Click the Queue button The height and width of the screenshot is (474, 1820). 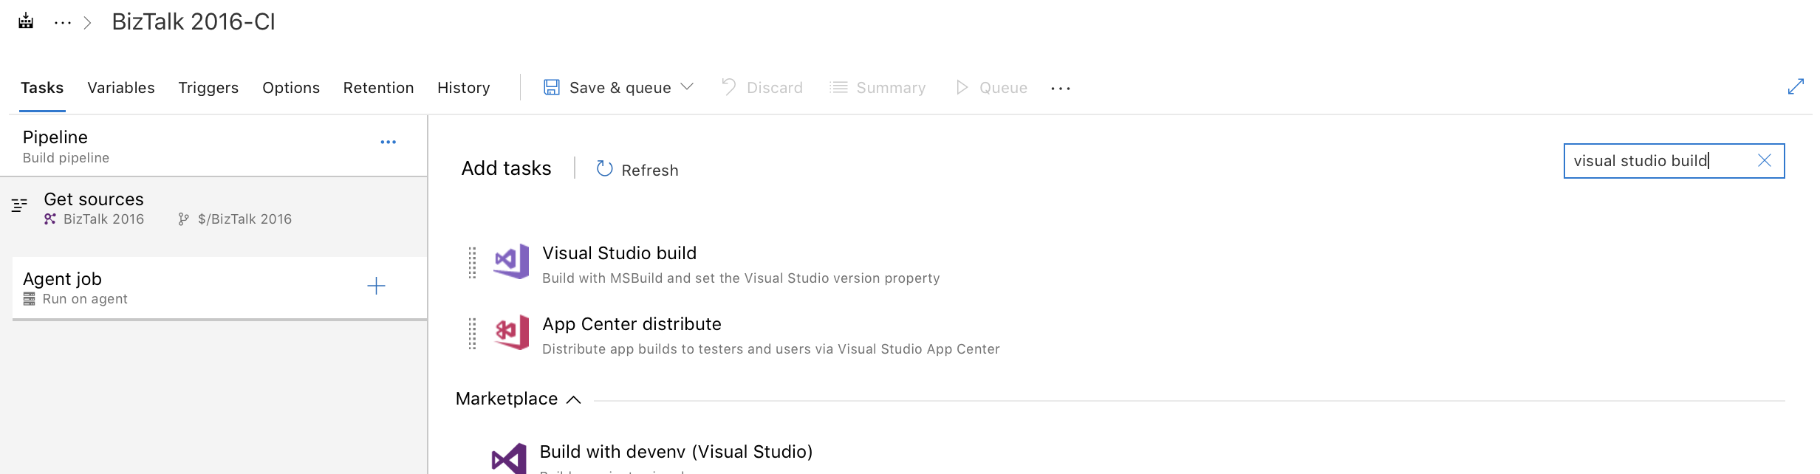tap(991, 88)
